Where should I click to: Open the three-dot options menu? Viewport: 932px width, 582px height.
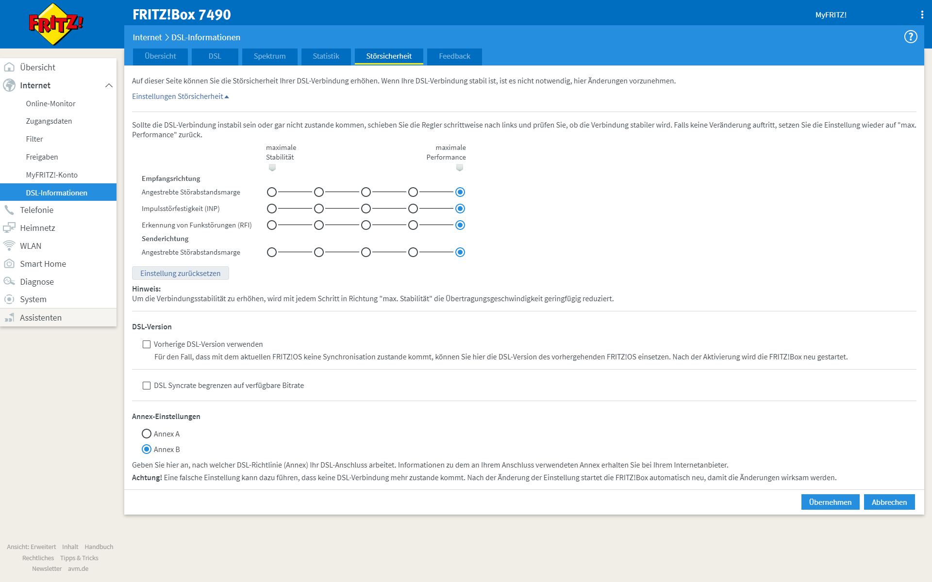(x=922, y=15)
